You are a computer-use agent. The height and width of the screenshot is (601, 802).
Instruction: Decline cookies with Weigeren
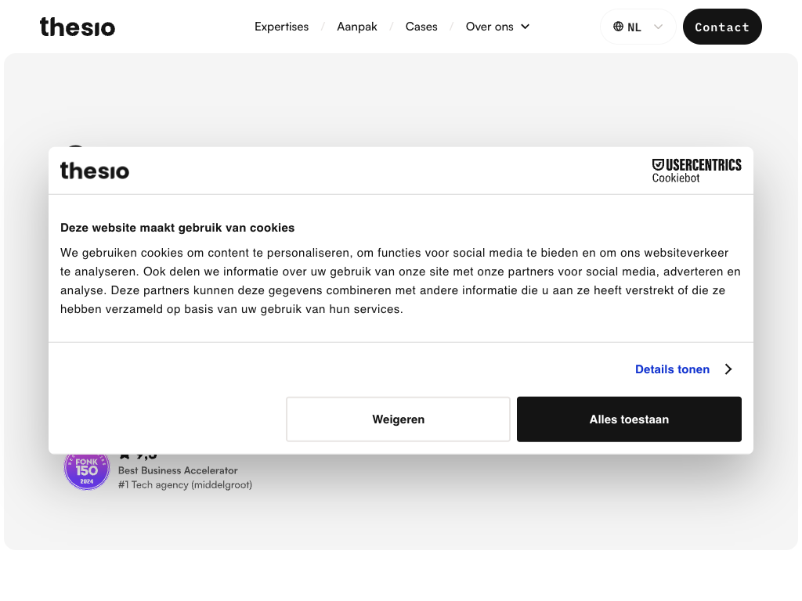click(x=398, y=419)
